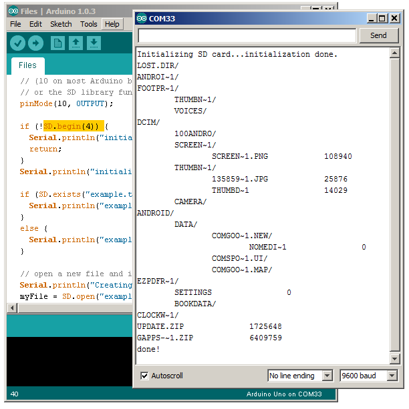
Task: Click the CAMERA/ directory line
Action: click(190, 201)
